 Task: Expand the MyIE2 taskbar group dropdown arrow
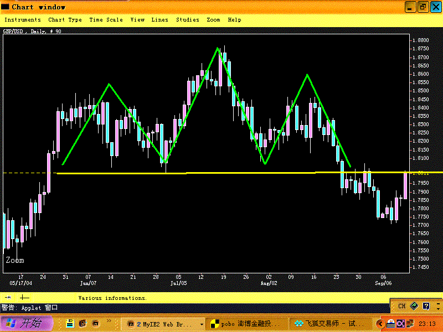point(202,325)
